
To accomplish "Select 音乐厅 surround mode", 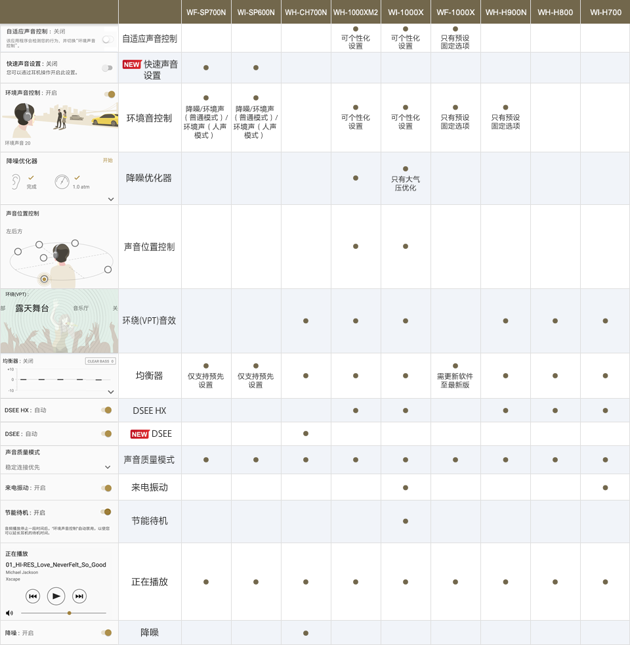I will [x=81, y=308].
